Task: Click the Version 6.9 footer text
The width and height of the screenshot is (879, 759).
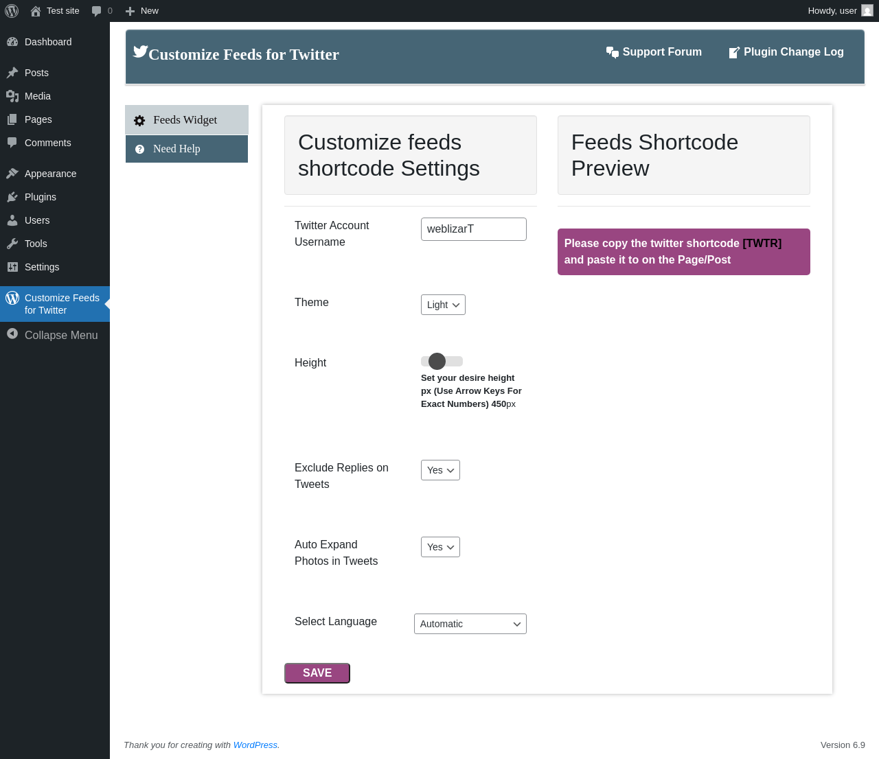Action: tap(843, 745)
